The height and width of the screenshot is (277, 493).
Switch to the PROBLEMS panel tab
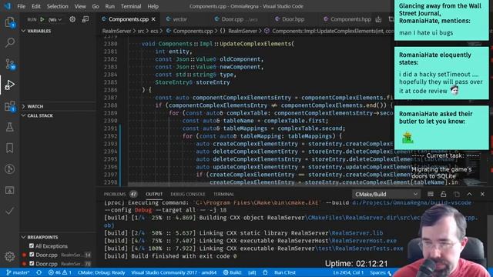(x=120, y=194)
